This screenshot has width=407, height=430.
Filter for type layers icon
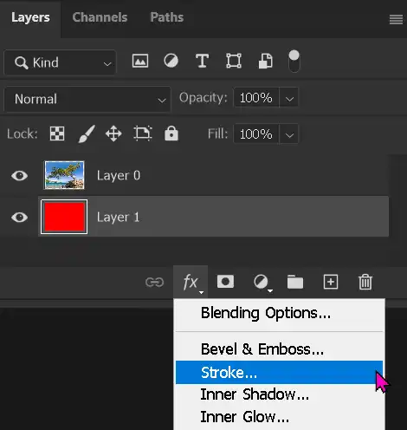click(x=202, y=61)
